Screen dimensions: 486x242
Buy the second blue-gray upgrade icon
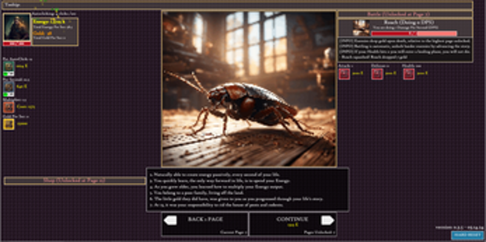(x=9, y=86)
